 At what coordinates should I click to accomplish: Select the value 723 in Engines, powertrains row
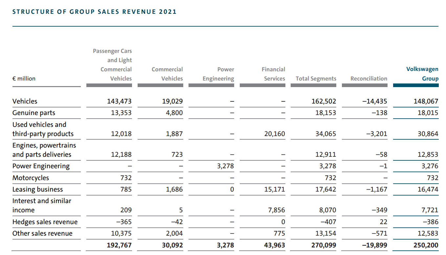[x=177, y=154]
